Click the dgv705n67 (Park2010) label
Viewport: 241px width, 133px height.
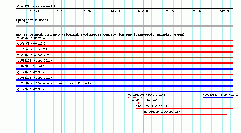32,89
